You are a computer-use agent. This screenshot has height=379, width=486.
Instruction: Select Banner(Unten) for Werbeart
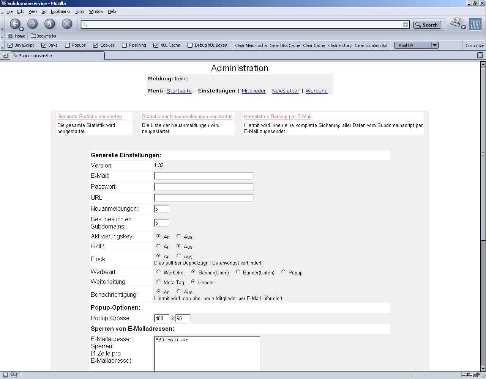click(238, 272)
